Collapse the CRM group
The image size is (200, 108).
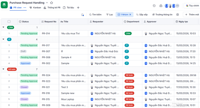(x=3, y=27)
